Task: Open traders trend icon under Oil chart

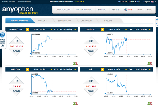Action: [150, 103]
